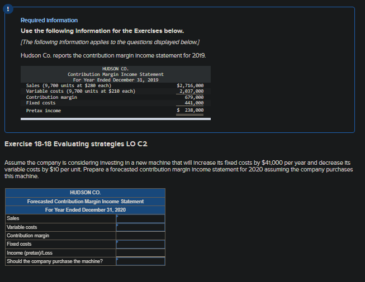Click 'Variable costs' row label in forecast table
Image resolution: width=365 pixels, height=282 pixels.
[x=22, y=227]
